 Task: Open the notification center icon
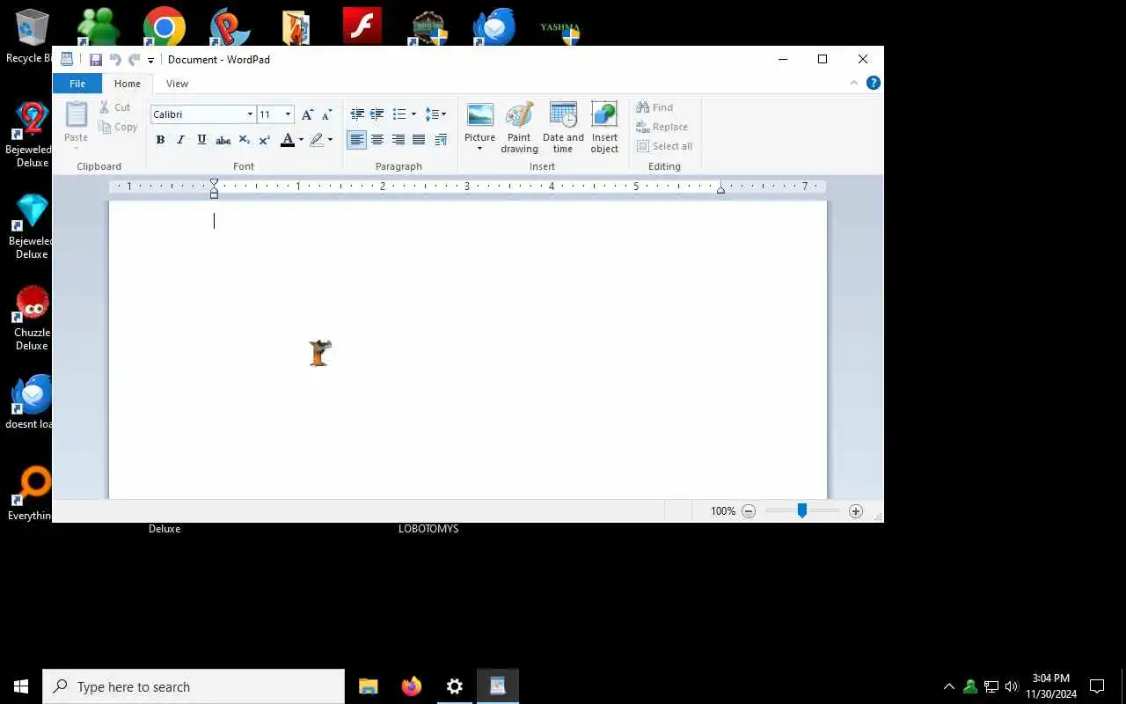[x=1097, y=686]
